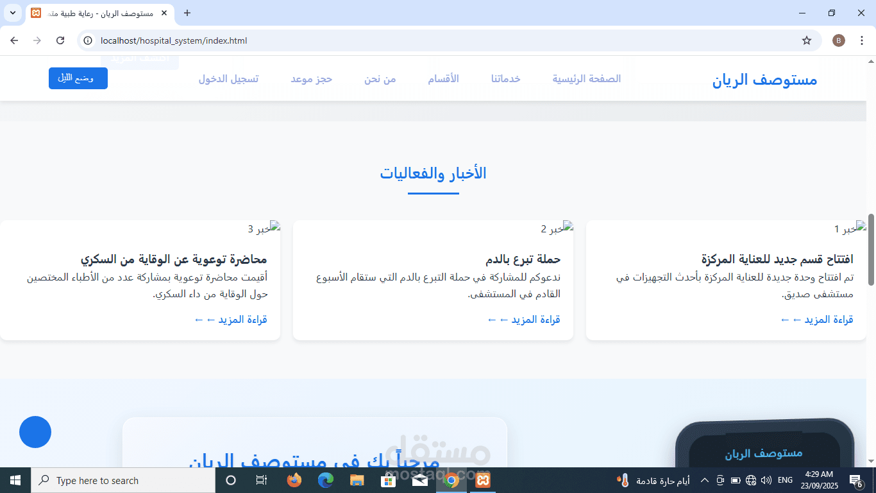The height and width of the screenshot is (493, 876).
Task: Open تسجيل الدخول from the navbar
Action: pyautogui.click(x=228, y=79)
